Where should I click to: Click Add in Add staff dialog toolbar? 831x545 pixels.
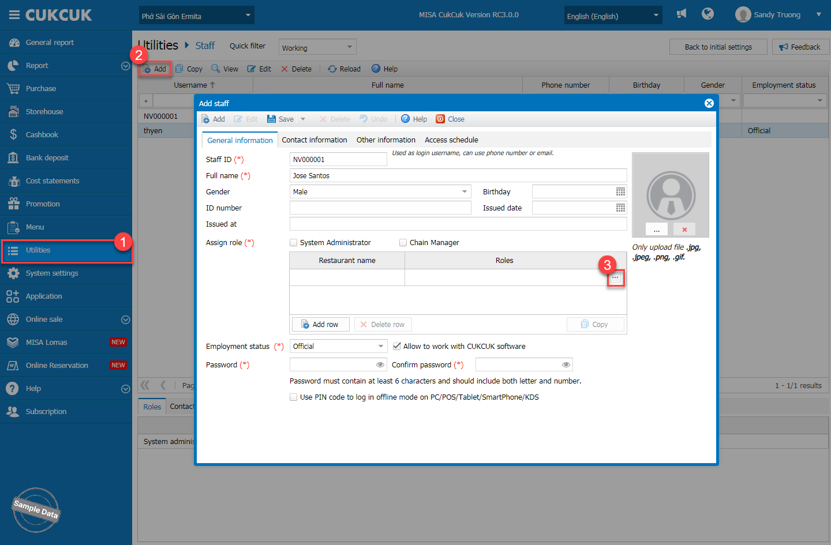point(213,119)
